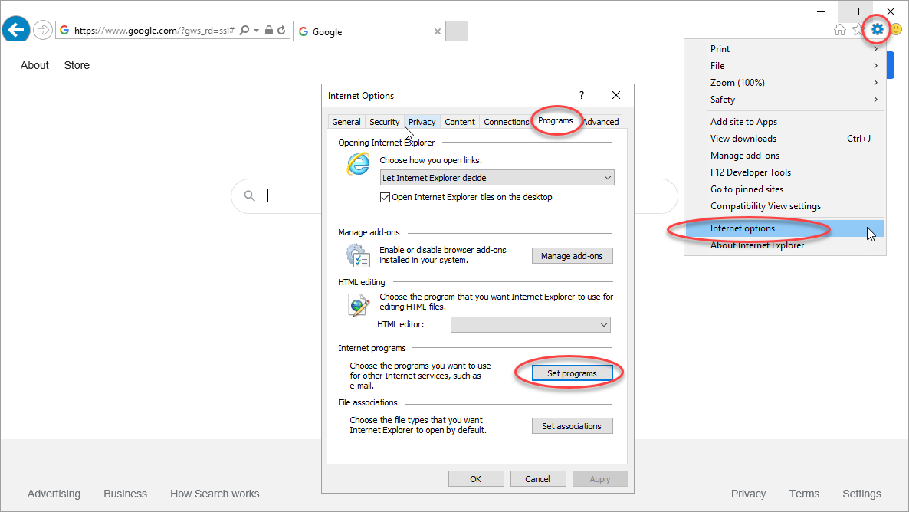Click the Set associations button
The height and width of the screenshot is (512, 909).
click(x=573, y=426)
